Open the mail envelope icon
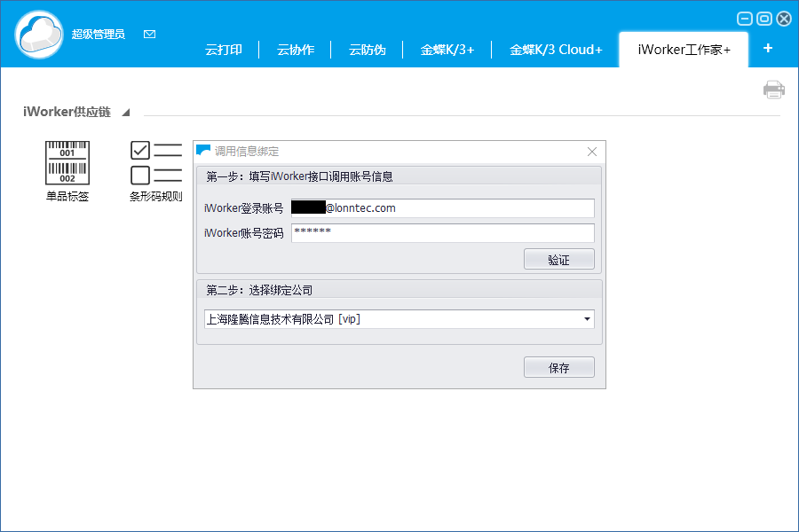Image resolution: width=799 pixels, height=532 pixels. 149,34
